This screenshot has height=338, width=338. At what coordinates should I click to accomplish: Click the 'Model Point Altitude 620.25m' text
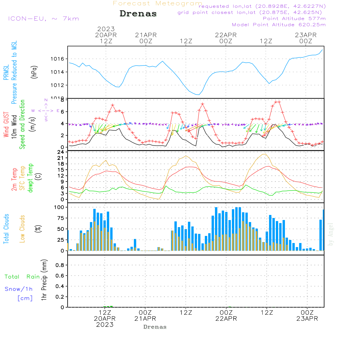coord(279,25)
